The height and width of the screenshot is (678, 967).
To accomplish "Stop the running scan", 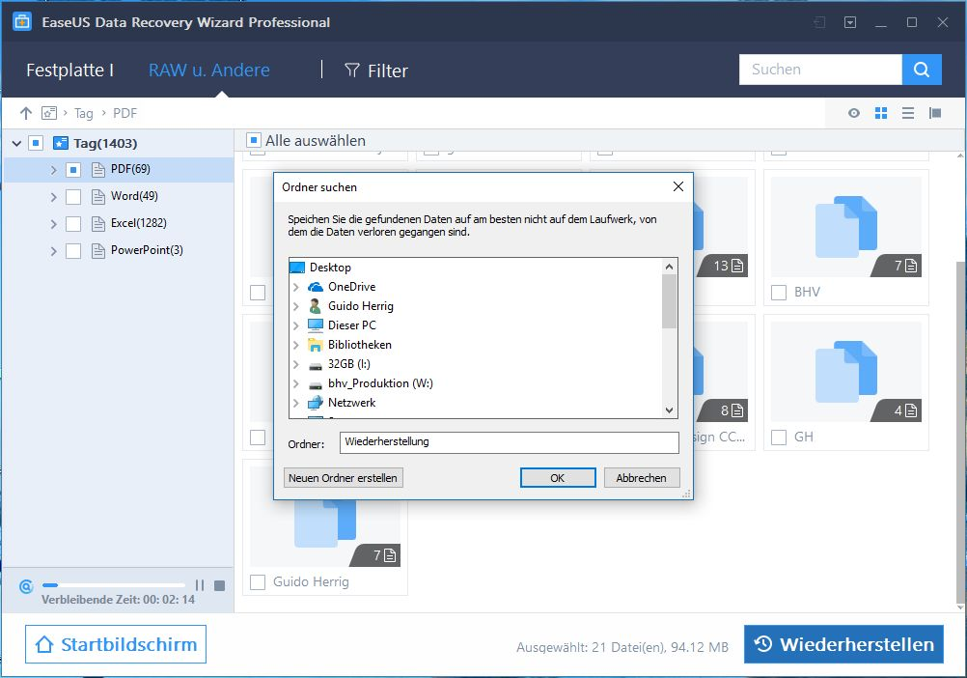I will coord(219,585).
